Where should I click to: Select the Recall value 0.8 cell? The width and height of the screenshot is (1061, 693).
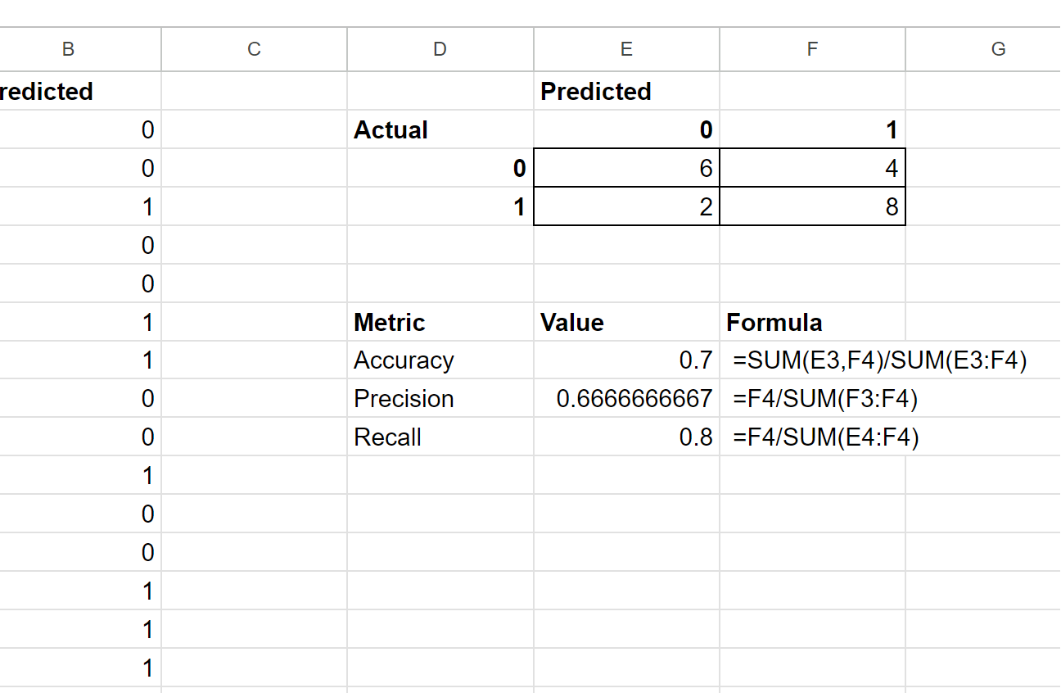point(626,437)
